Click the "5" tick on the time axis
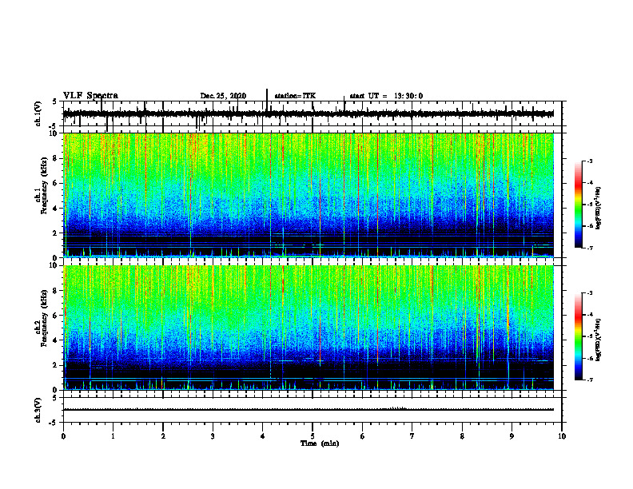633x489 pixels. point(313,436)
